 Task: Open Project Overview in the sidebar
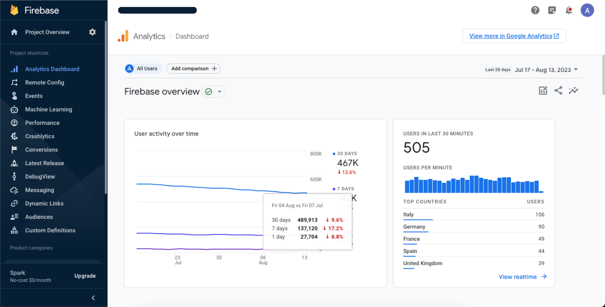coord(47,32)
